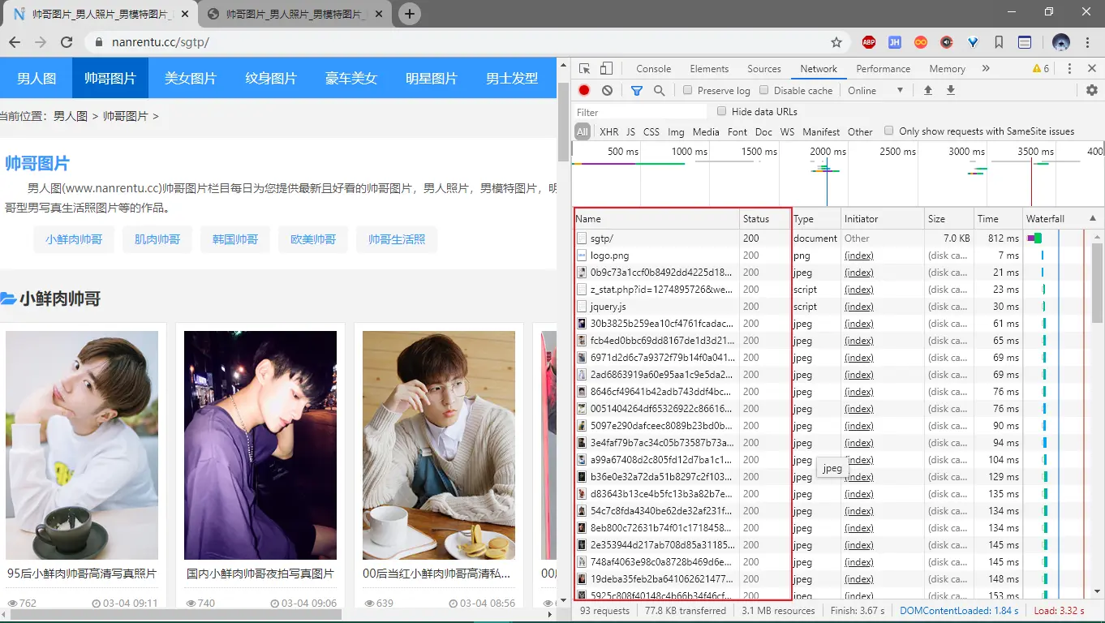Filter requests by Img type
The height and width of the screenshot is (623, 1105).
click(676, 131)
